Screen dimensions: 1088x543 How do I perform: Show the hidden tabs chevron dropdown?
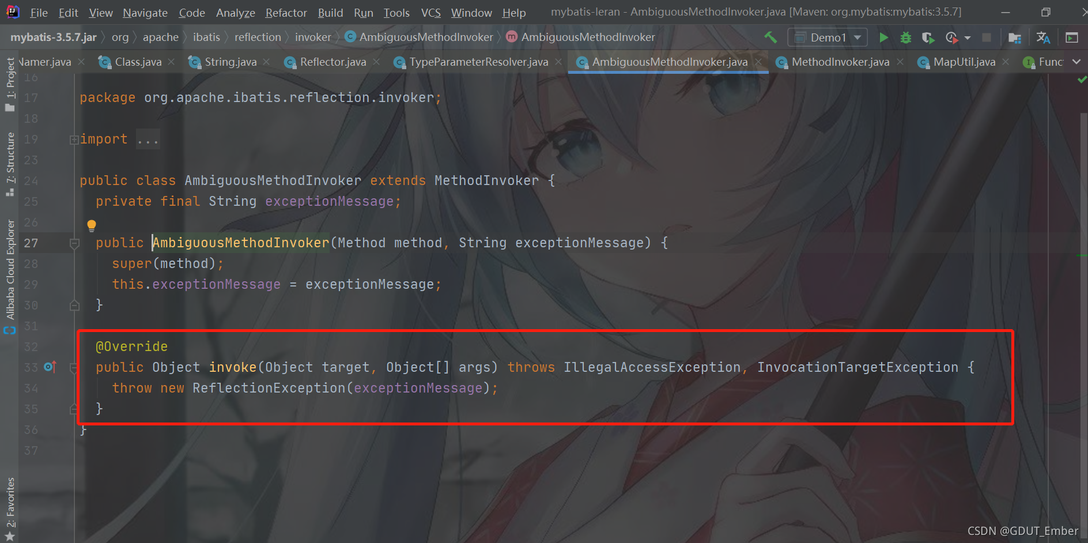point(1076,62)
